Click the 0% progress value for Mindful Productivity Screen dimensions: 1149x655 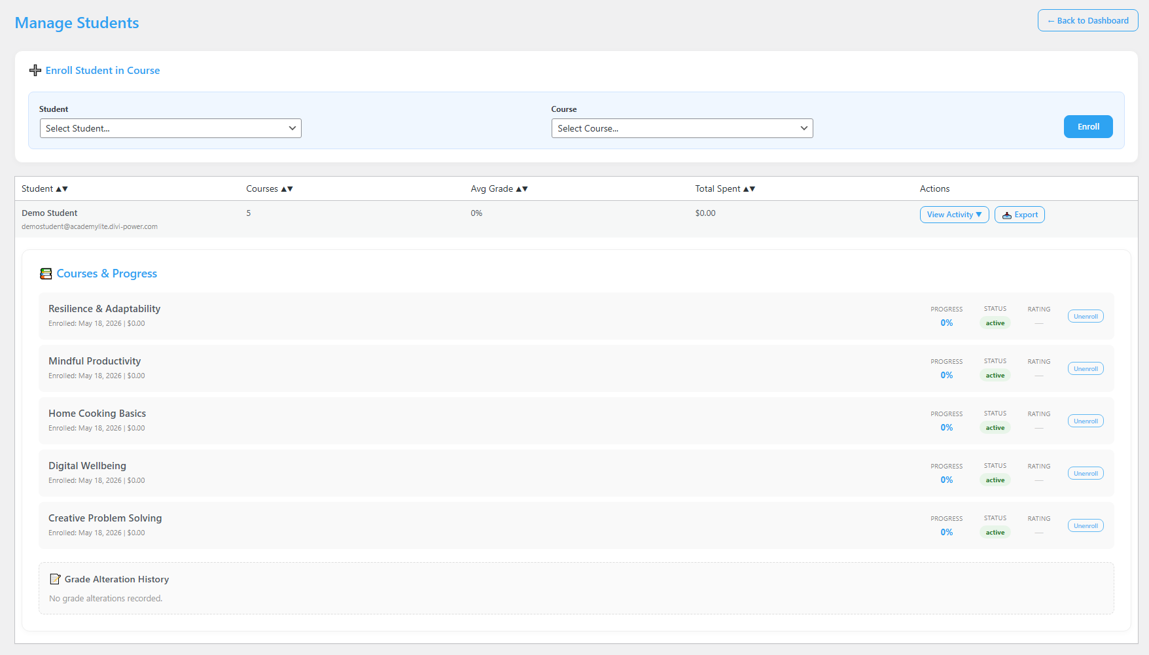tap(947, 376)
